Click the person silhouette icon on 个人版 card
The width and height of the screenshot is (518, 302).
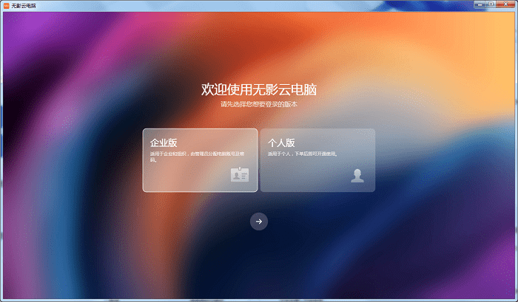pyautogui.click(x=357, y=176)
